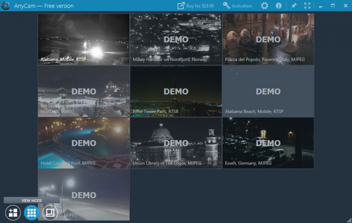This screenshot has width=352, height=223.
Task: Click the purchase icon beside Buy for $19.90
Action: pos(181,6)
